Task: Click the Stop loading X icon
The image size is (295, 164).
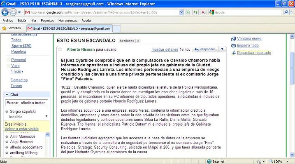Action: click(203, 12)
